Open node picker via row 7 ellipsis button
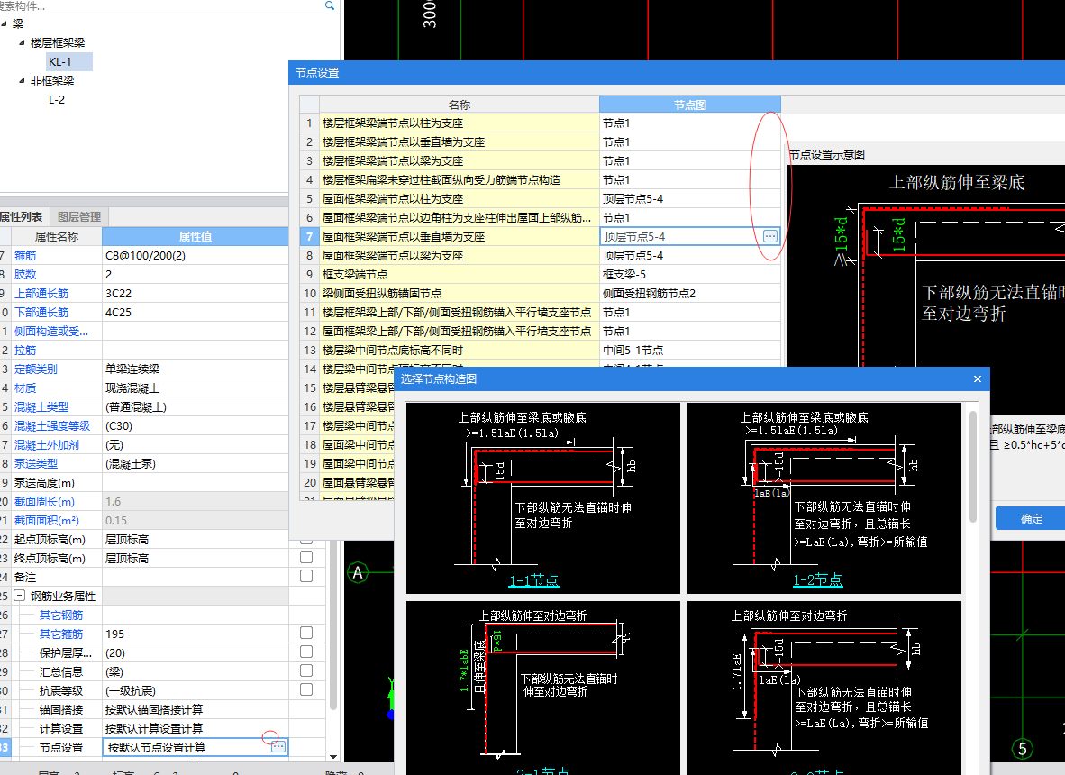 769,236
